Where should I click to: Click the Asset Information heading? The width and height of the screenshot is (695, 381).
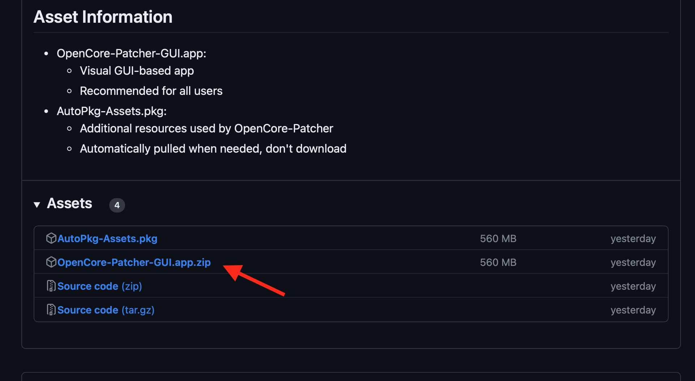pyautogui.click(x=103, y=17)
